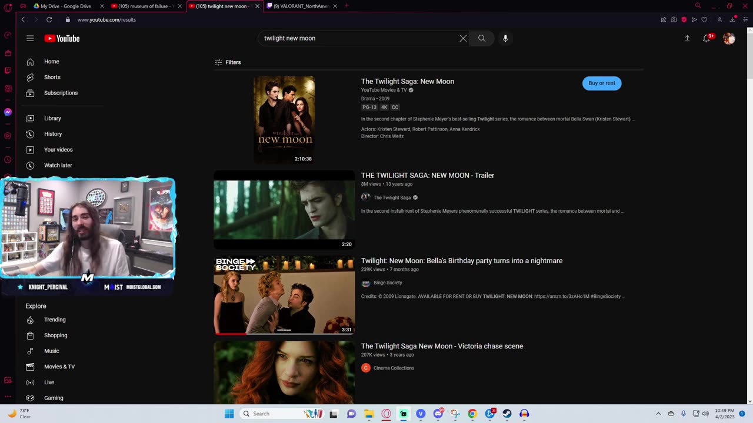Open Binge Society channel link
753x423 pixels.
[388, 283]
